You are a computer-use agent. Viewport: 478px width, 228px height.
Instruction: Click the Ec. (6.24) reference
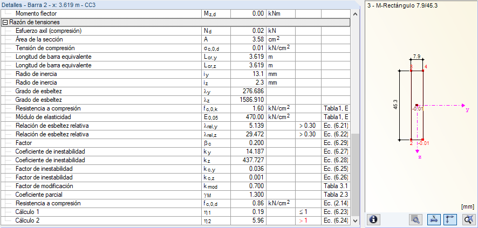(x=336, y=220)
